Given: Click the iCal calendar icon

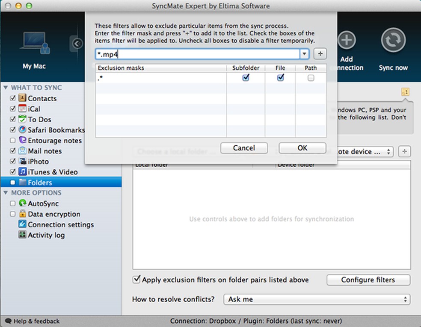Looking at the screenshot, I should pyautogui.click(x=22, y=109).
